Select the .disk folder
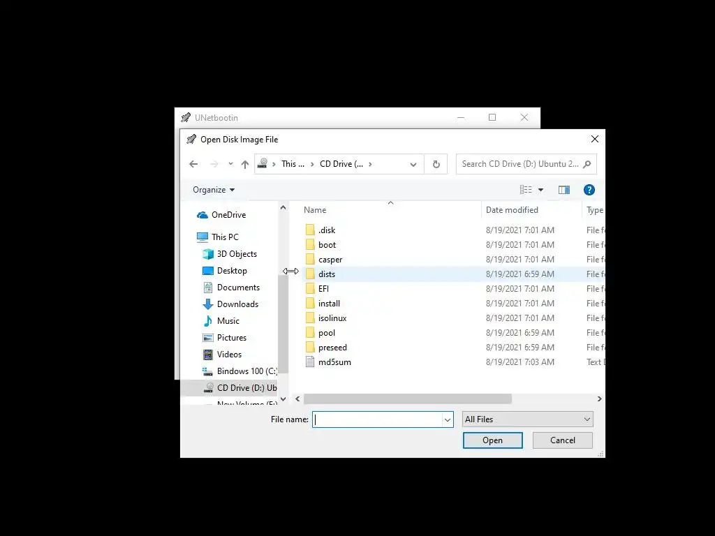The height and width of the screenshot is (536, 715). coord(327,230)
